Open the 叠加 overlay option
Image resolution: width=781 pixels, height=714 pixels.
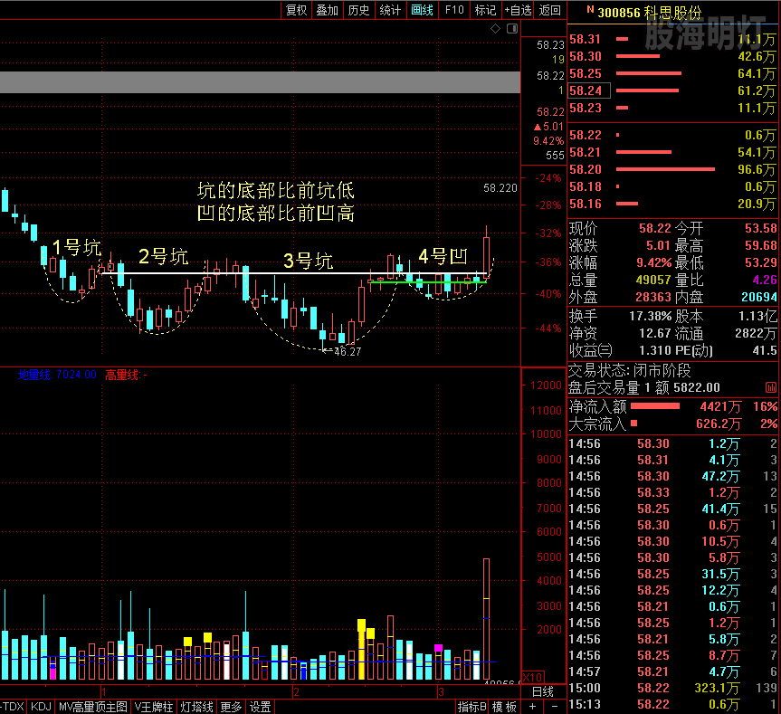(x=328, y=10)
